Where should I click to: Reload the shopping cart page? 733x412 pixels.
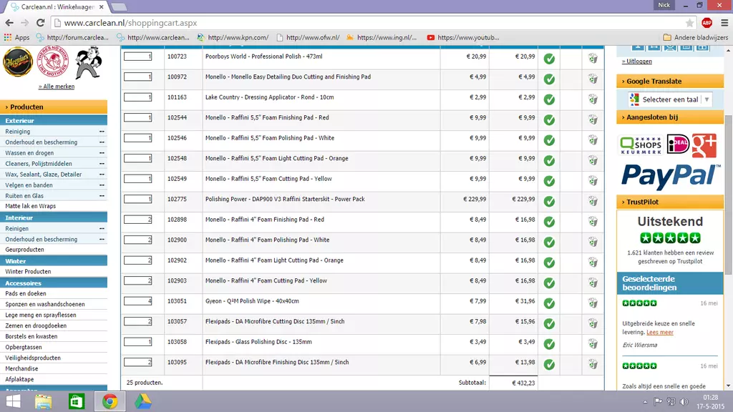[x=40, y=22]
